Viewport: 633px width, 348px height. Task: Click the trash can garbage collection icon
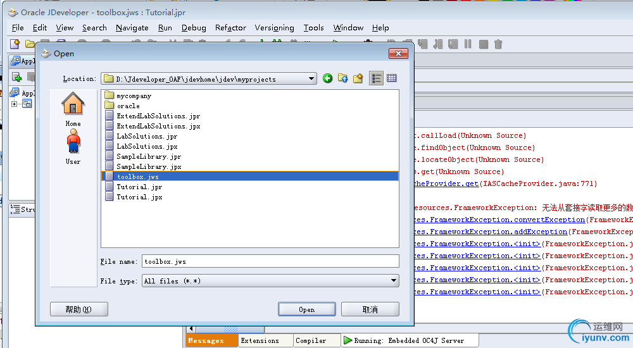[498, 44]
